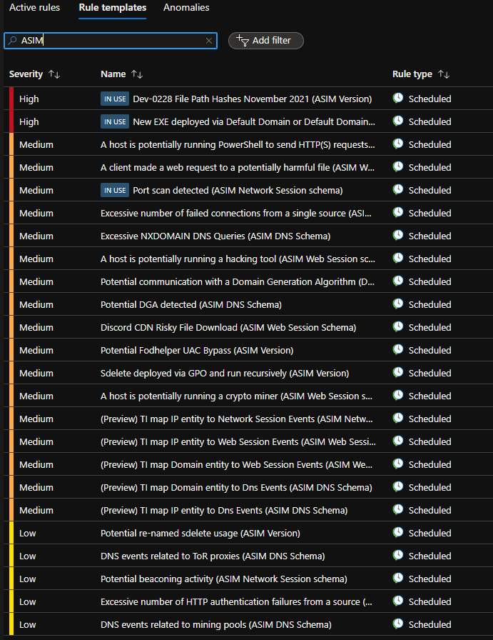Select Dev-0228 File Path Hashes rule
Image resolution: width=493 pixels, height=640 pixels.
click(x=252, y=99)
